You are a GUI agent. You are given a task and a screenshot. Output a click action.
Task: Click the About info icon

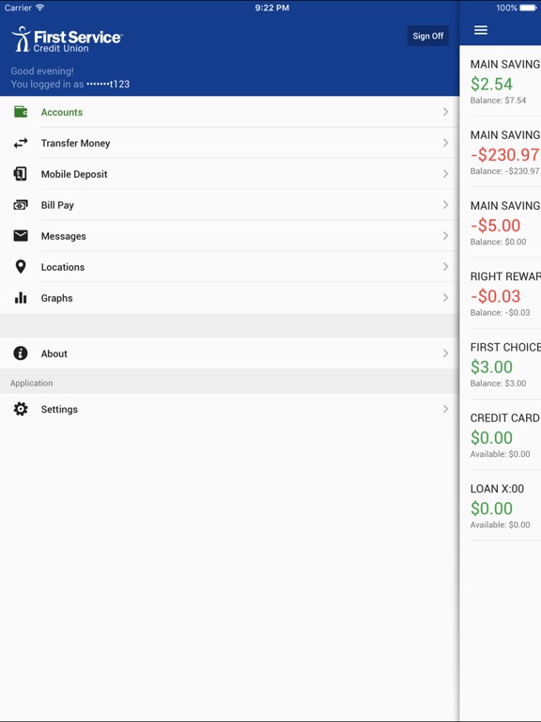pos(21,353)
